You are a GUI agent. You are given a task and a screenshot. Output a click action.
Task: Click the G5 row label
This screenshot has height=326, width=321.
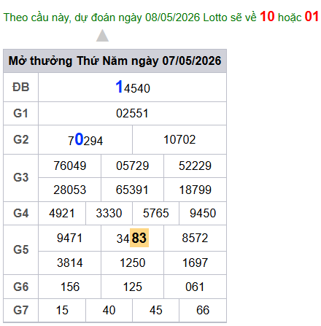(21, 250)
